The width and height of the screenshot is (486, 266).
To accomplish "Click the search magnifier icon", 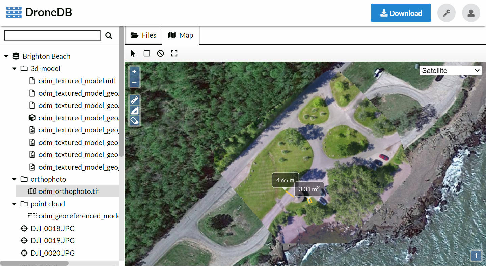I will pyautogui.click(x=109, y=35).
